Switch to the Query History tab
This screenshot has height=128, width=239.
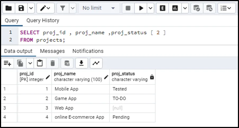(43, 20)
